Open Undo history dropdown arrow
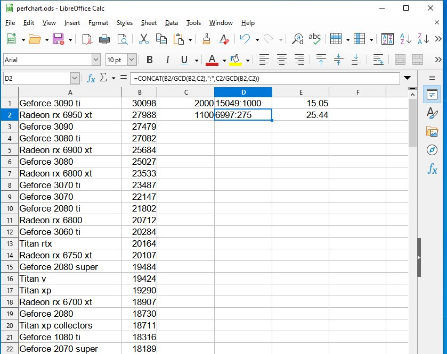447x354 pixels. coord(257,40)
